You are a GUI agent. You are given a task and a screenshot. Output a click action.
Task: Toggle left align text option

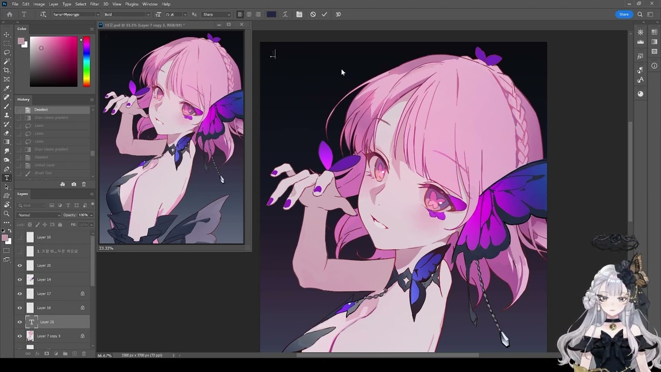pyautogui.click(x=240, y=14)
